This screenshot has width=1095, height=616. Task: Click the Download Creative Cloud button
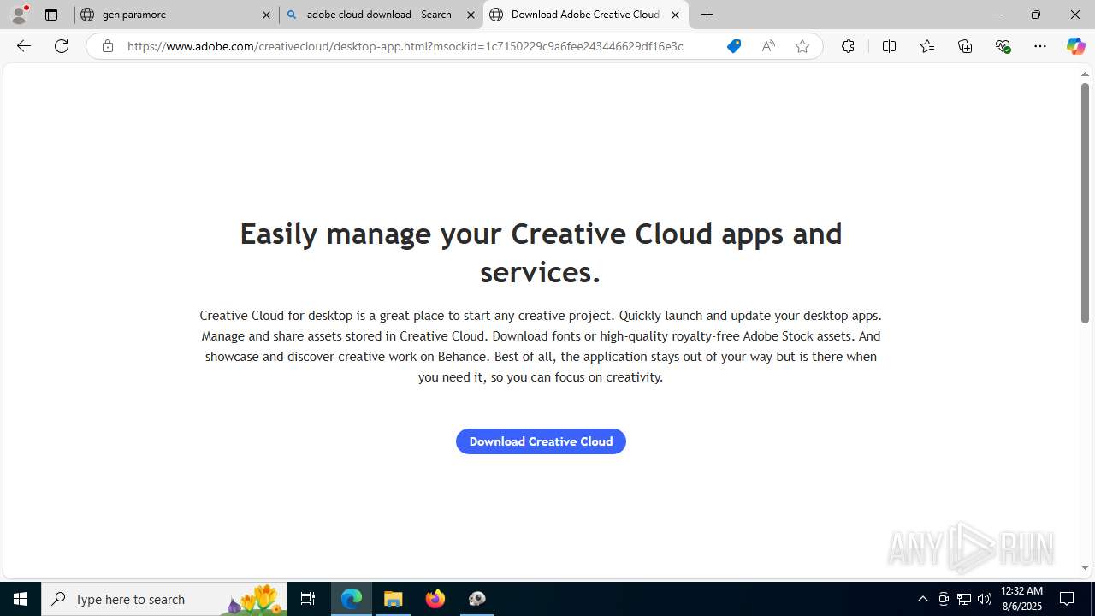[541, 441]
